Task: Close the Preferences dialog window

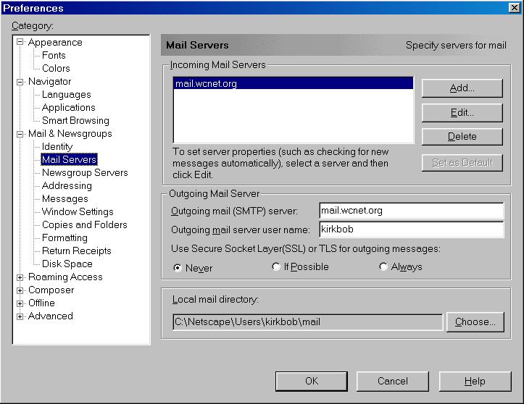Action: 514,8
